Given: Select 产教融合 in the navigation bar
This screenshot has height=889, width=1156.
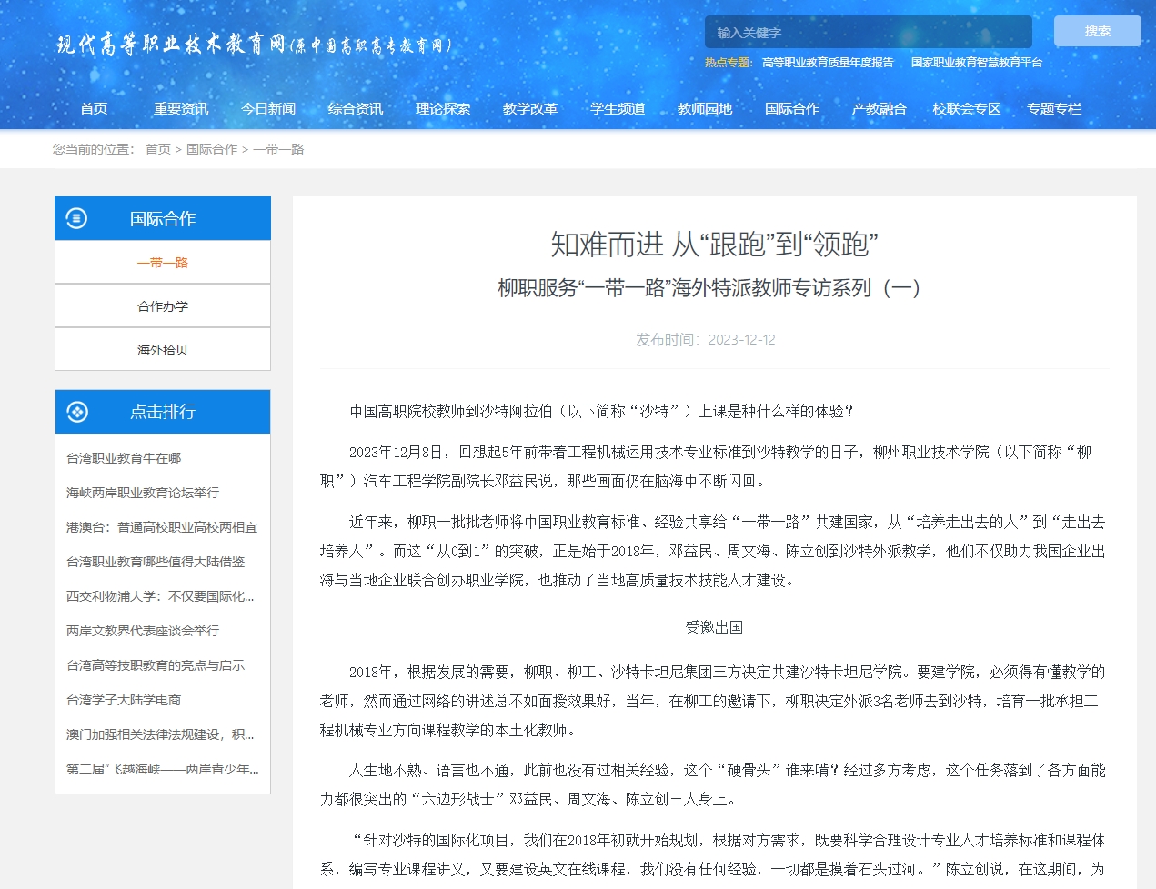Looking at the screenshot, I should click(x=879, y=109).
